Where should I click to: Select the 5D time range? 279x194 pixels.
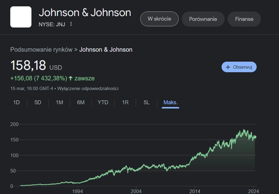point(38,102)
